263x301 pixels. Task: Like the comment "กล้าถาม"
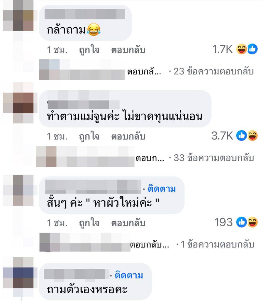[89, 50]
